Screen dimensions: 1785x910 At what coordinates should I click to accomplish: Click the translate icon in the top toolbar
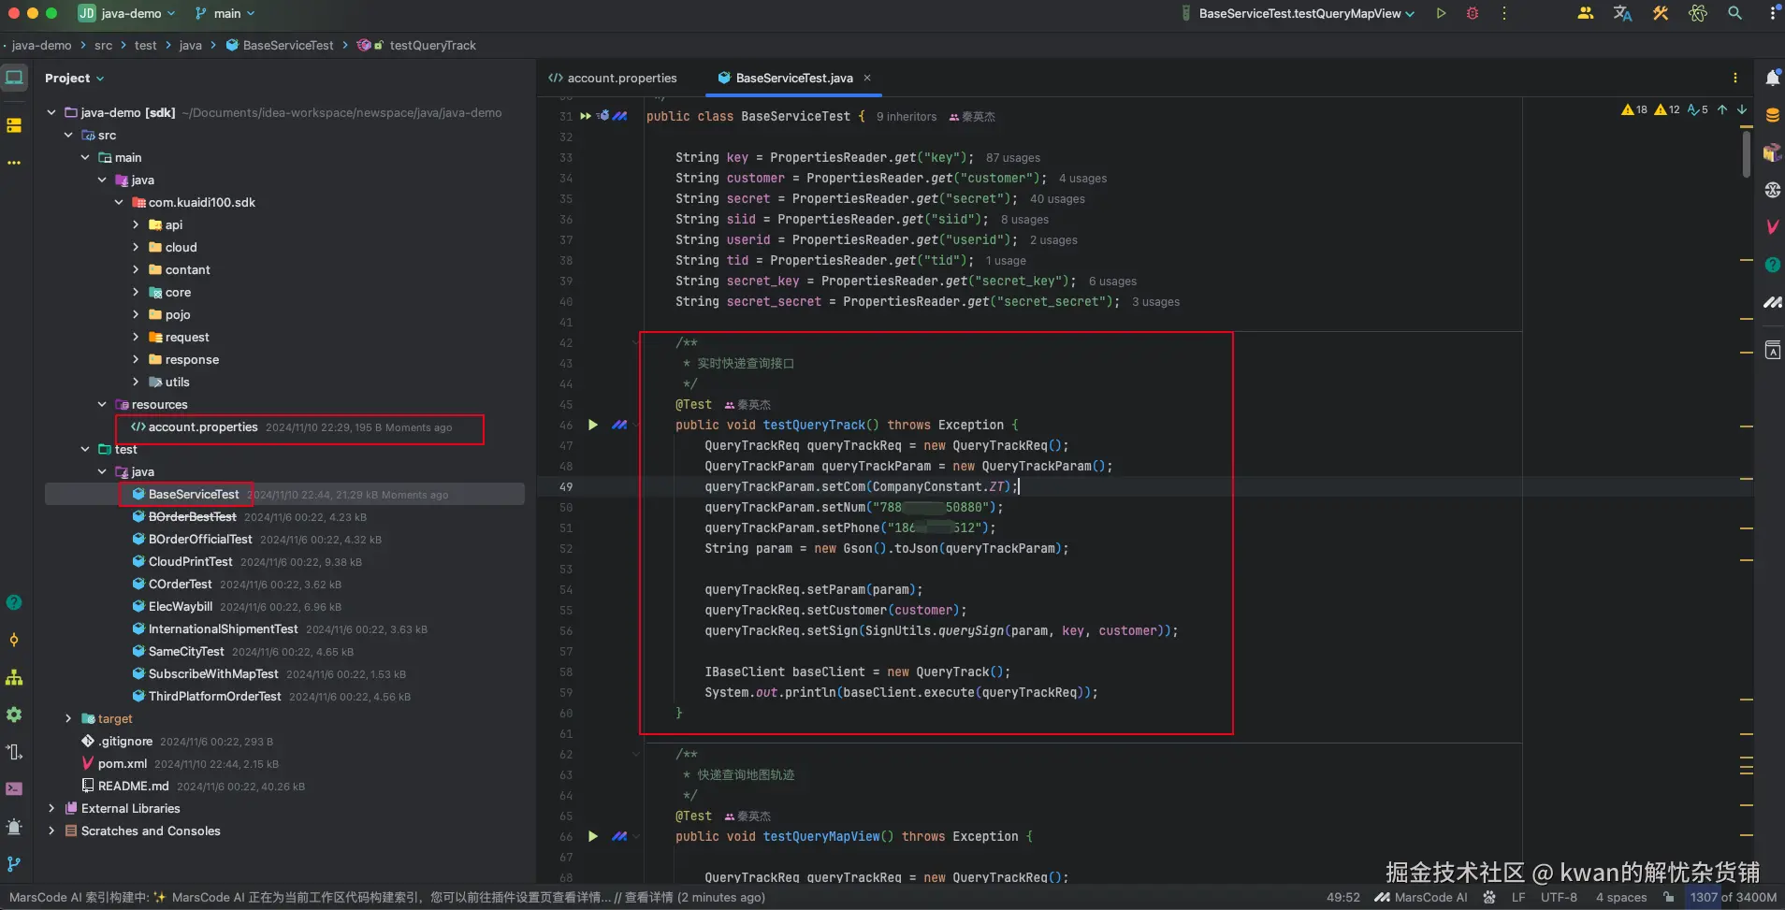[1622, 13]
